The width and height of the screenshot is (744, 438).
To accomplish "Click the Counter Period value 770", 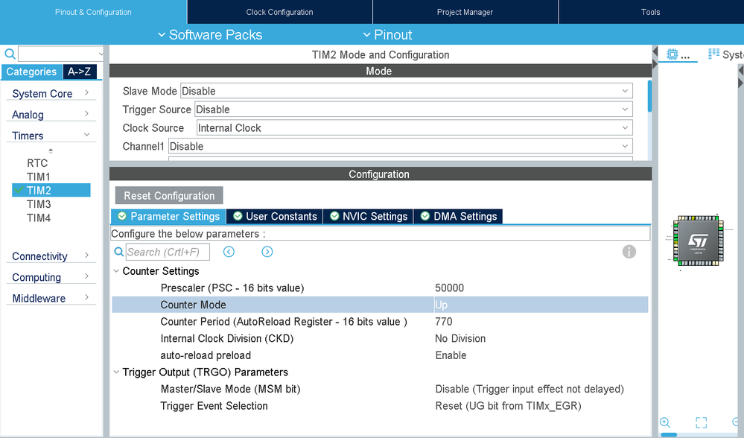I will point(444,322).
